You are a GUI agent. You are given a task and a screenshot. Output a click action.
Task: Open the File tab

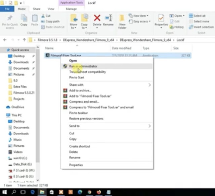7,9
